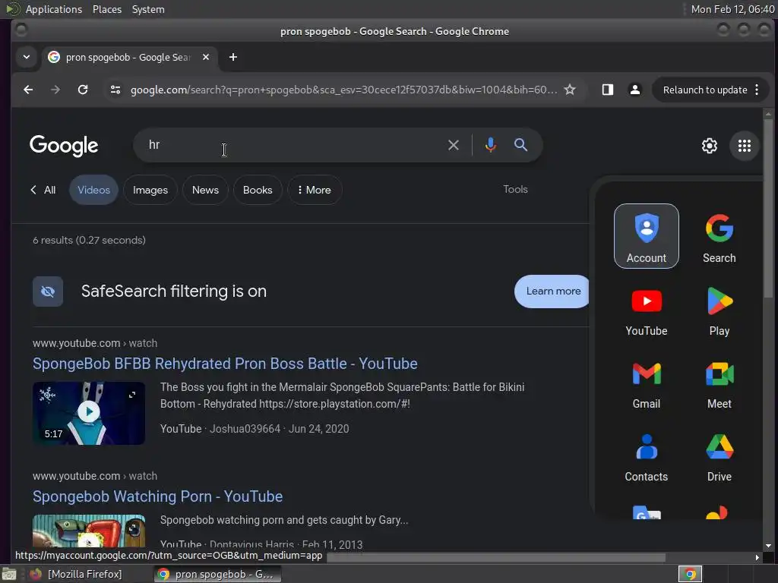Play the 5:17 video thumbnail
This screenshot has width=778, height=583.
point(89,413)
